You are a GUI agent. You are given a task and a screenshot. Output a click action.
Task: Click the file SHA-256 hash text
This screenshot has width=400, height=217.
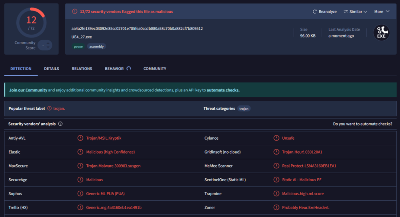click(137, 29)
